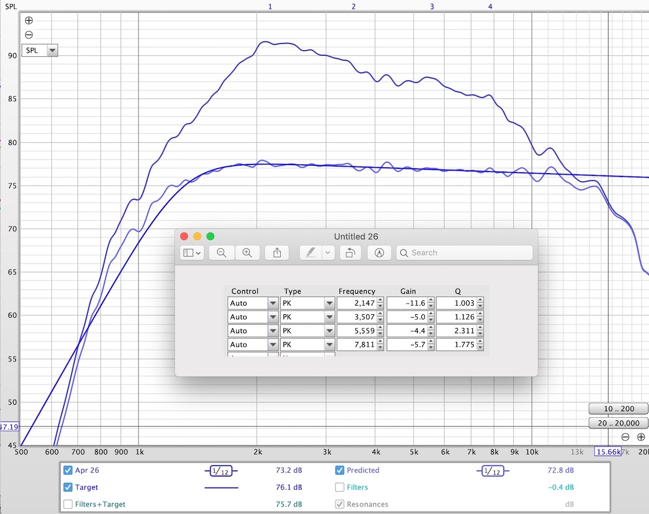Click Preview's zoom out magnifier

tap(221, 253)
